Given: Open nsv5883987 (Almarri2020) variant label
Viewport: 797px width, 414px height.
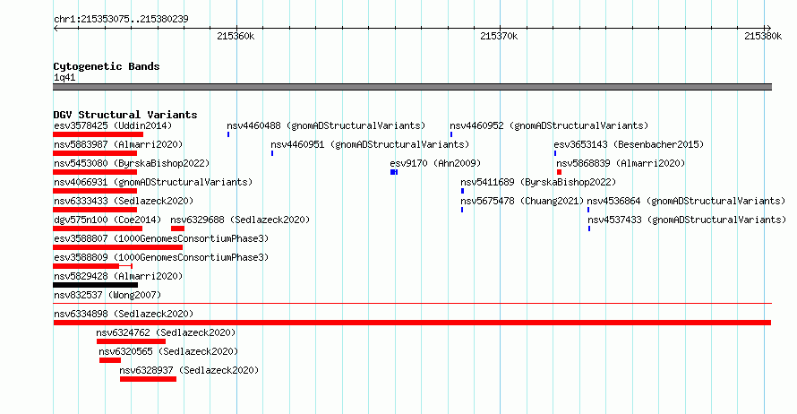Looking at the screenshot, I should click(118, 144).
